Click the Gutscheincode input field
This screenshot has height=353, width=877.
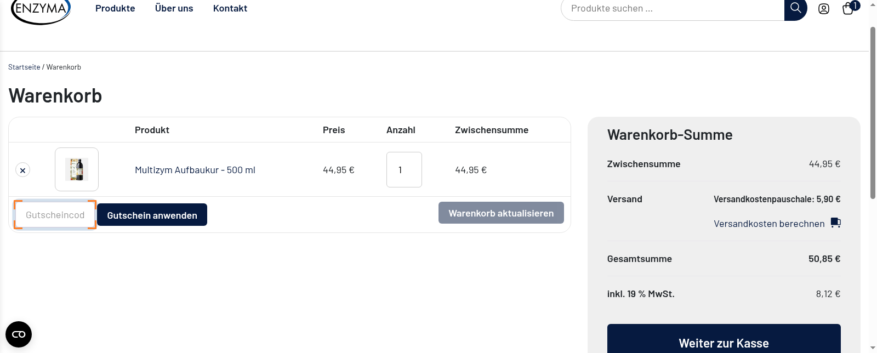[55, 214]
